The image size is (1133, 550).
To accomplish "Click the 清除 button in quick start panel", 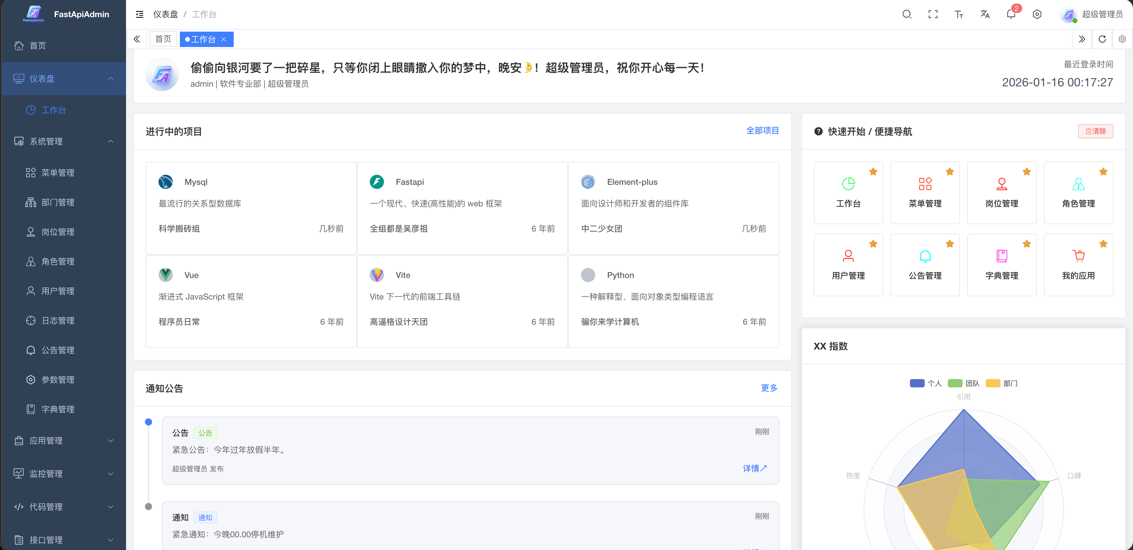I will tap(1095, 131).
